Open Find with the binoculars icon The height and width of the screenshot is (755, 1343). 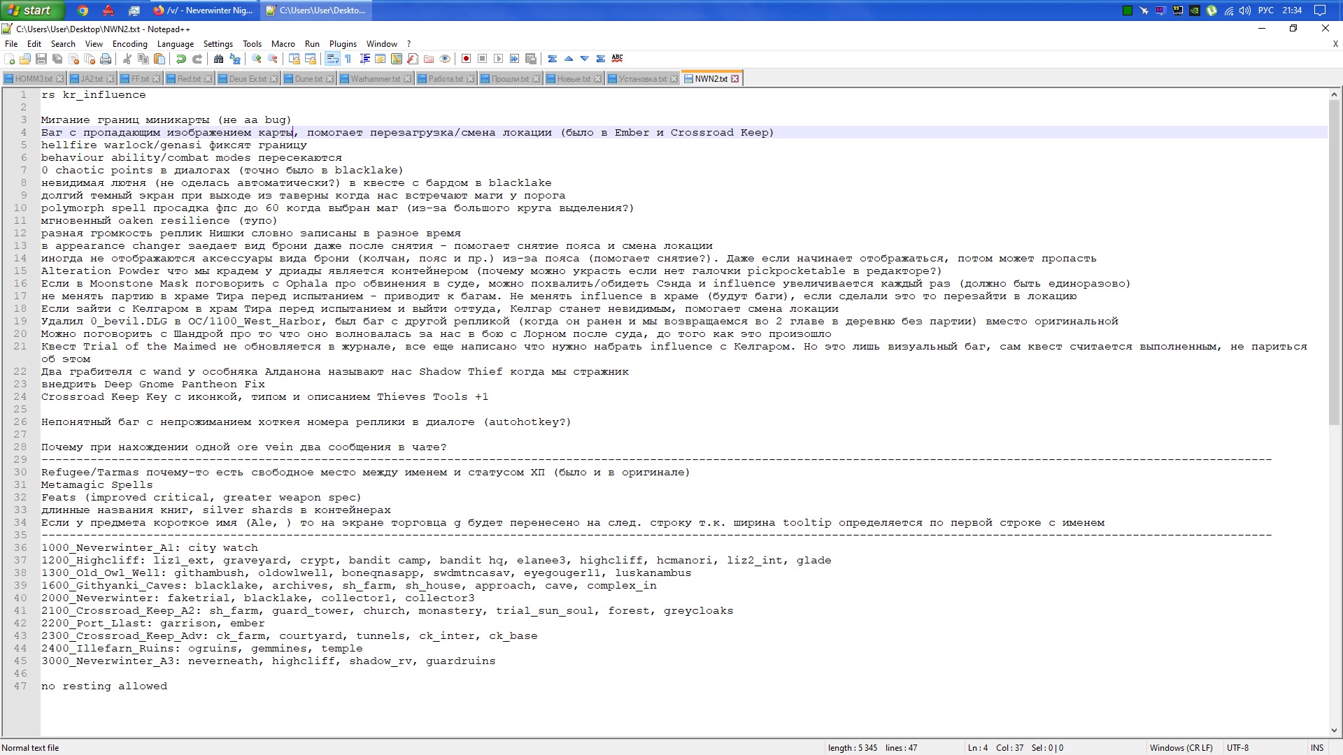click(x=219, y=59)
